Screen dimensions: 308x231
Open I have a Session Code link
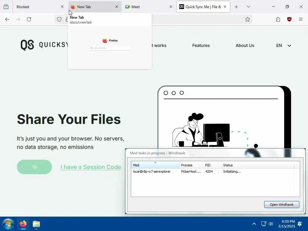click(91, 167)
